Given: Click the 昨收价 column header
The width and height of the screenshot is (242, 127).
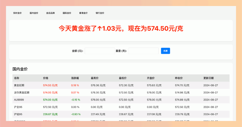Looking at the screenshot, I should pos(179,78).
